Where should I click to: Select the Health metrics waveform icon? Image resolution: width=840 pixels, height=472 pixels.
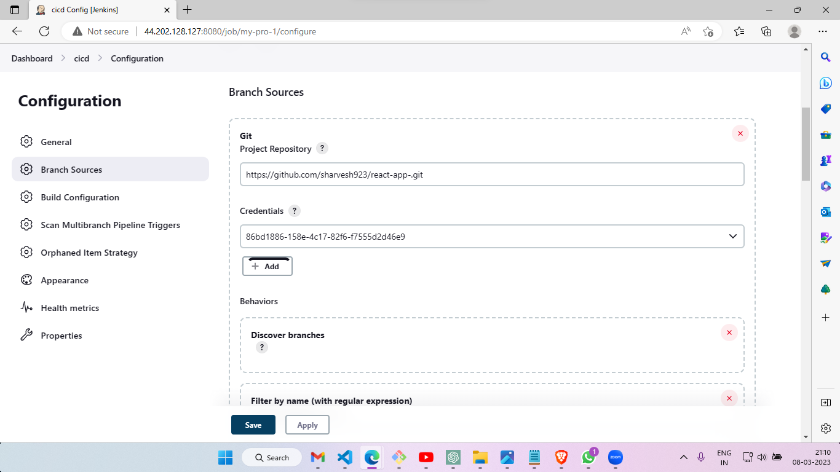point(26,307)
